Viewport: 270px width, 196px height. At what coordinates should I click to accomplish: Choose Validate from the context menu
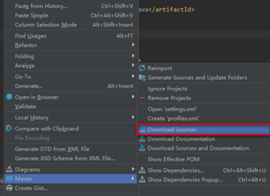click(x=71, y=106)
